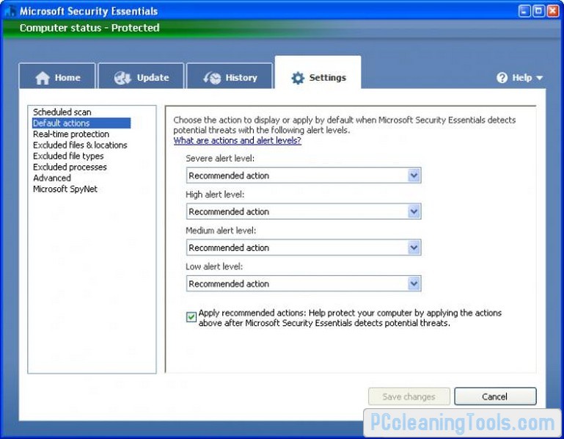Open Microsoft SpyNet settings
The image size is (564, 439).
(x=65, y=189)
